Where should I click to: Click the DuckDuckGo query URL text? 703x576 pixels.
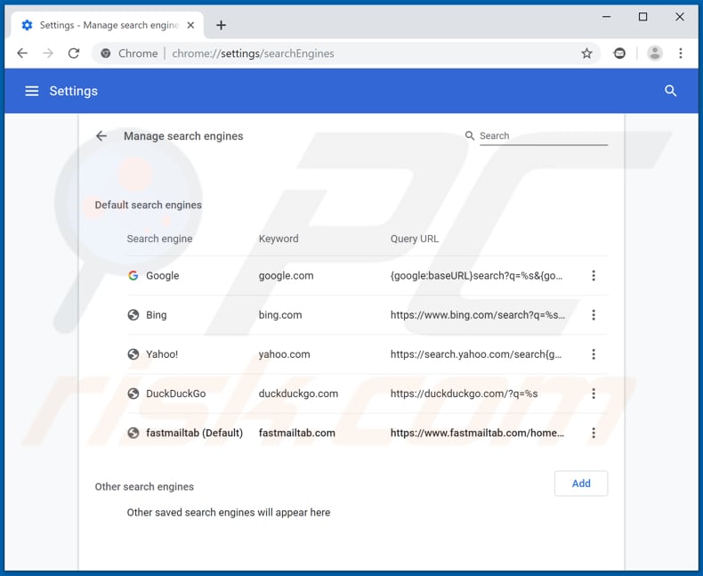(464, 393)
